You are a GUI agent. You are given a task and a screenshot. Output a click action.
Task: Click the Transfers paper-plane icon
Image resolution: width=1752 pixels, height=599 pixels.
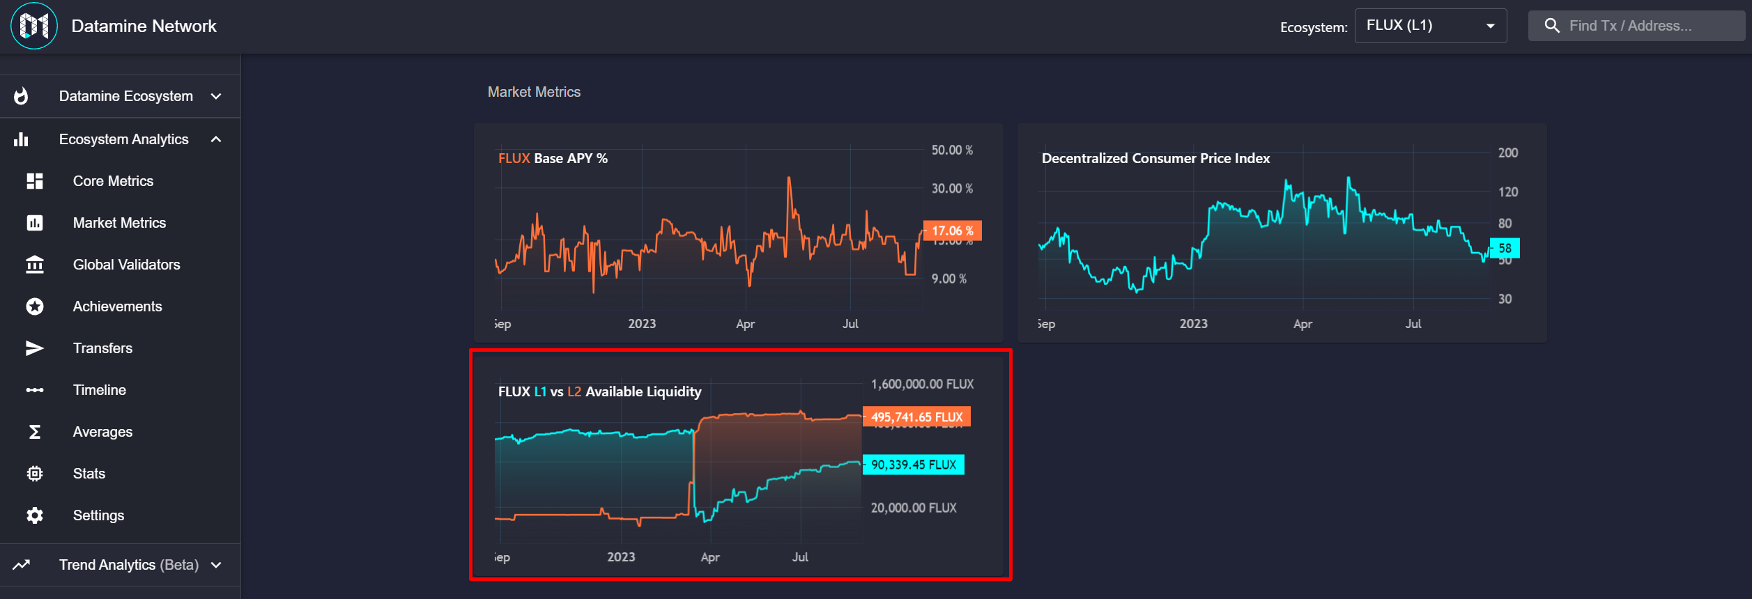click(x=35, y=348)
